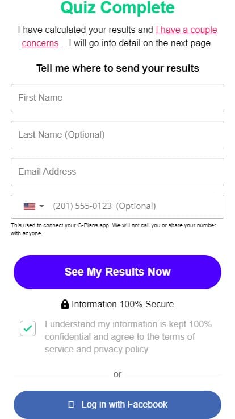Click the padlock icon near Information Secure
This screenshot has height=419, width=235.
65,304
